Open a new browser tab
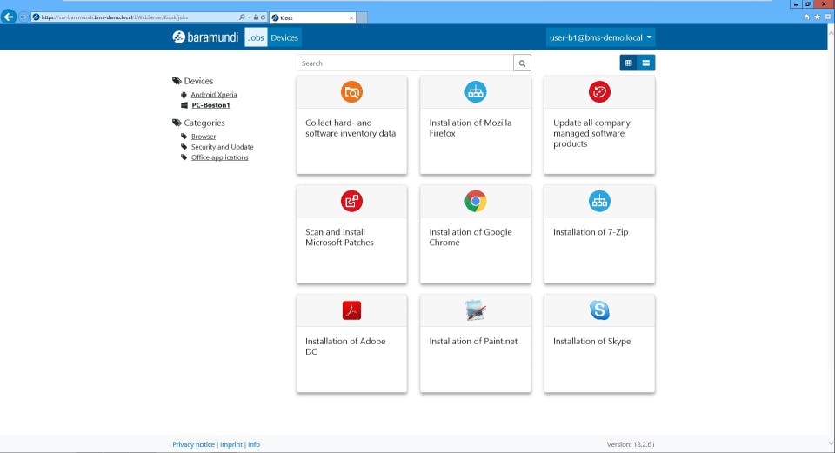The image size is (835, 453). click(x=362, y=17)
